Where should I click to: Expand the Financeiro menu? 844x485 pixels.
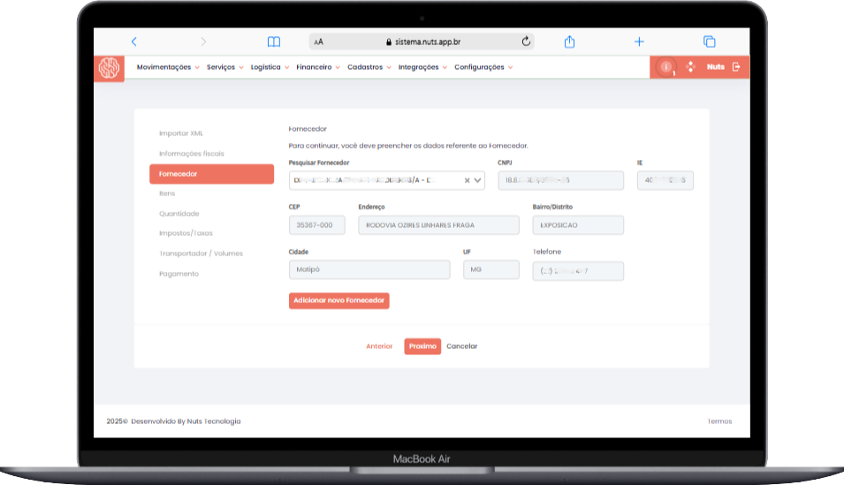(317, 67)
